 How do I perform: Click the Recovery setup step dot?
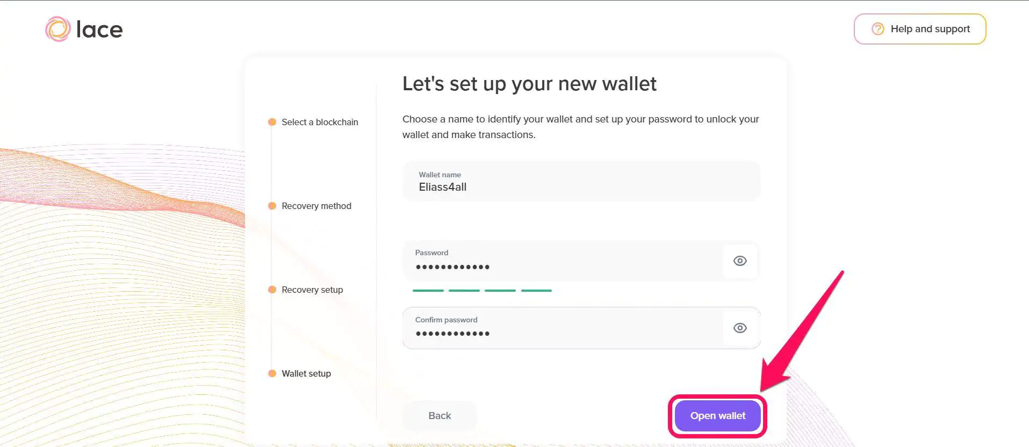click(x=271, y=290)
